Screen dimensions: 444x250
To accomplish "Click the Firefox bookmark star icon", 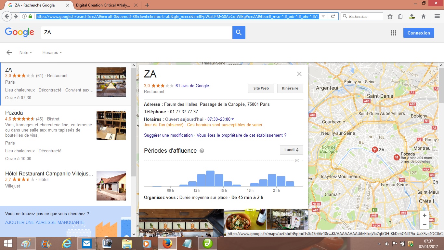I will [390, 16].
